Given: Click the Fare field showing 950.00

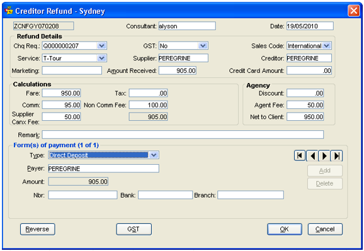Looking at the screenshot, I should click(61, 93).
